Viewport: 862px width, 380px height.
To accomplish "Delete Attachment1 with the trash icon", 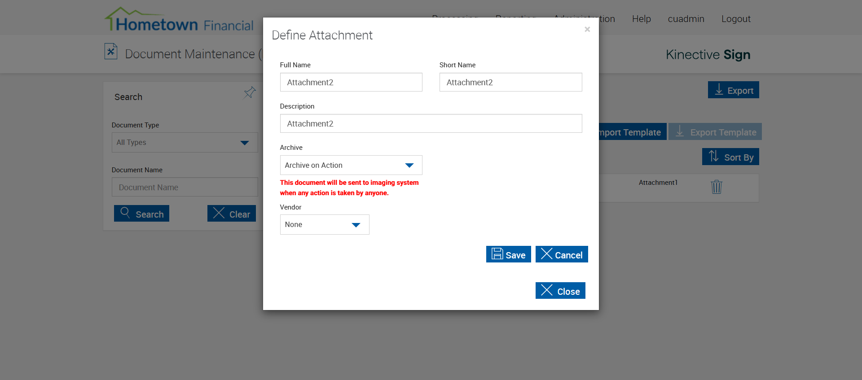I will click(716, 187).
